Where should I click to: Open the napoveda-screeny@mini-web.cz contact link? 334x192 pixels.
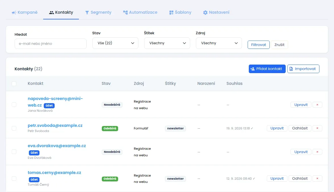(55, 102)
